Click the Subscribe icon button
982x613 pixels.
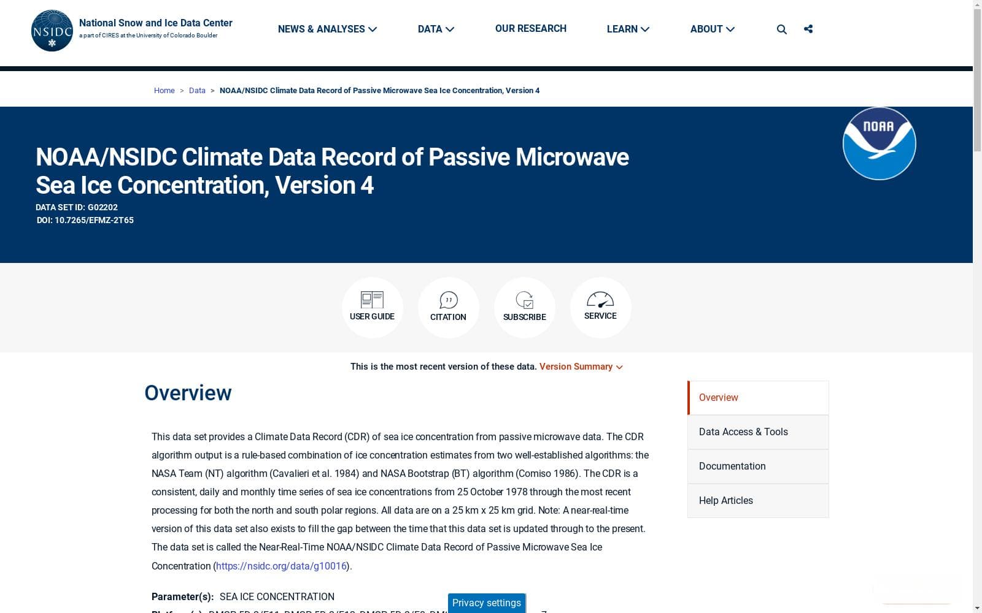point(524,307)
